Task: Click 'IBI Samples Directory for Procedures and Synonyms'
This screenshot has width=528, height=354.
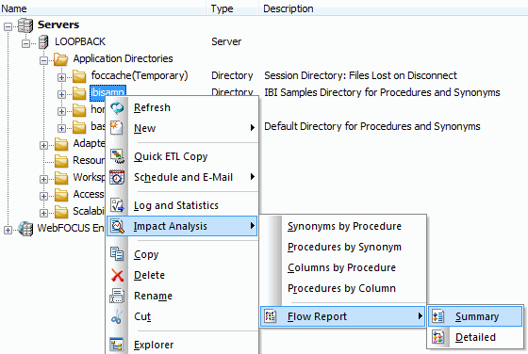Action: click(x=382, y=92)
